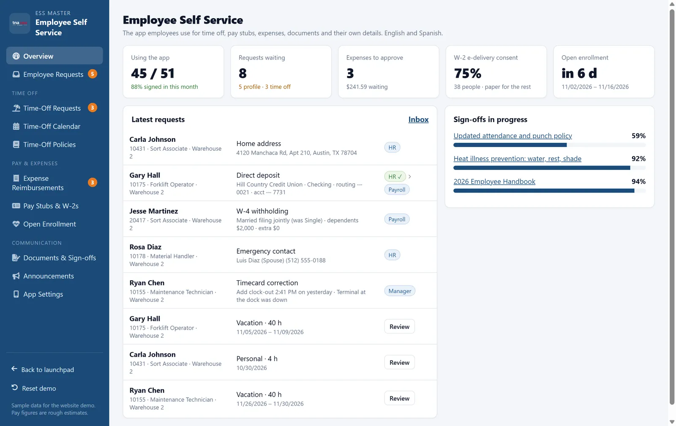
Task: Open Employee Requests in the sidebar
Action: pos(55,74)
